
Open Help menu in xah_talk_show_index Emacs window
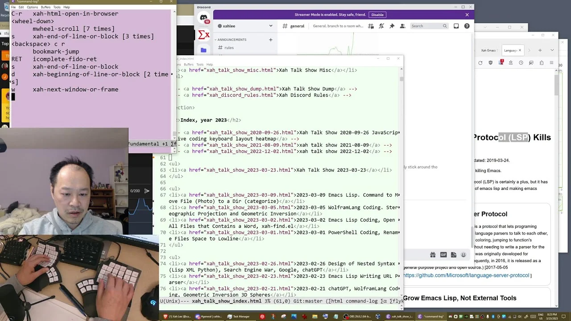pyautogui.click(x=210, y=64)
